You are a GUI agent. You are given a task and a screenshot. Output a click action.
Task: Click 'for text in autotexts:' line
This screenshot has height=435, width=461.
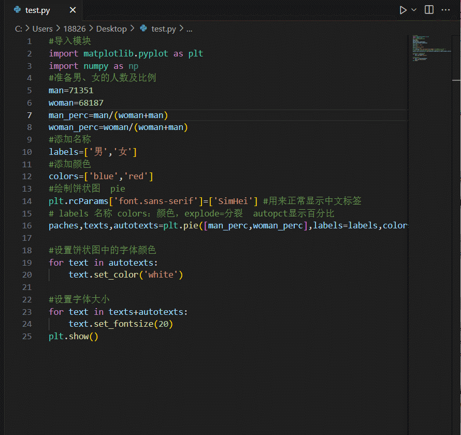pos(103,263)
